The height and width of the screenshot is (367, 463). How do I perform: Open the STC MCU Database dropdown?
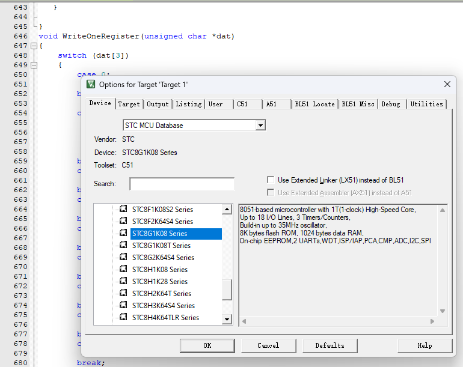point(260,126)
